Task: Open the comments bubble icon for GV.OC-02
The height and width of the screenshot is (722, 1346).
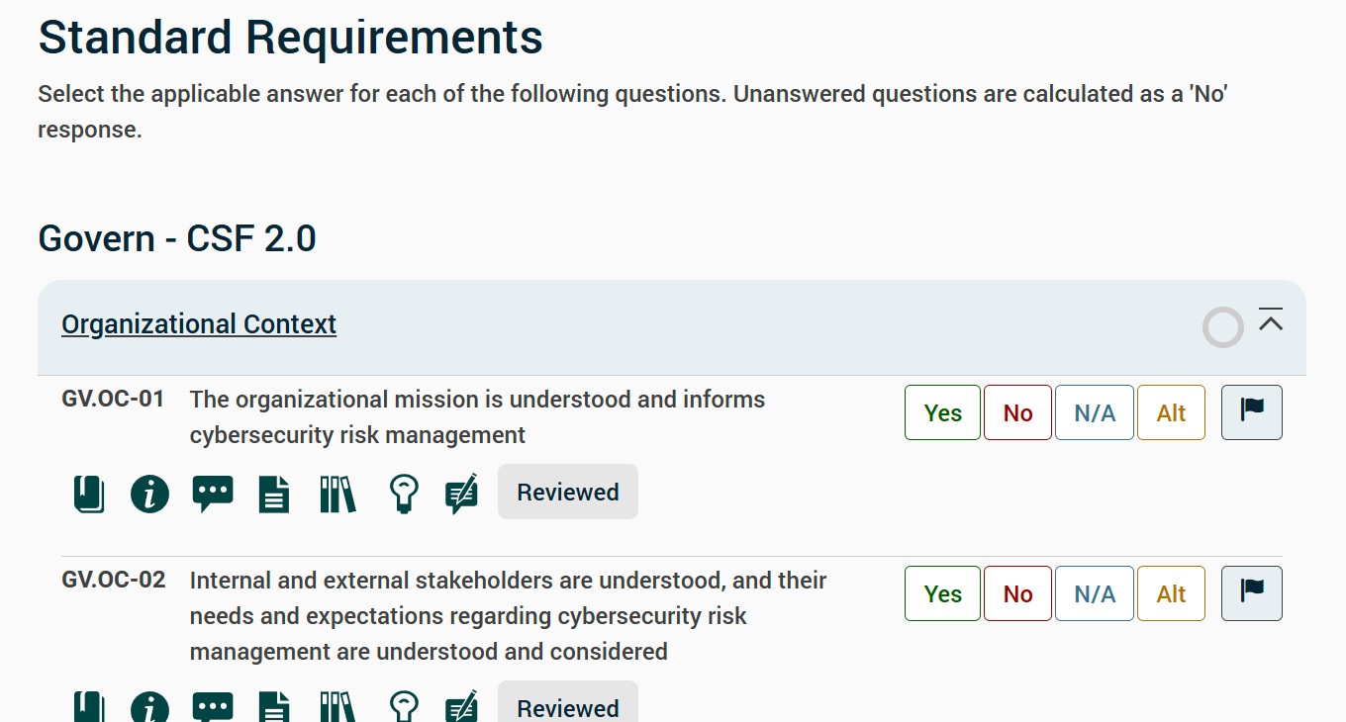Action: (x=213, y=707)
